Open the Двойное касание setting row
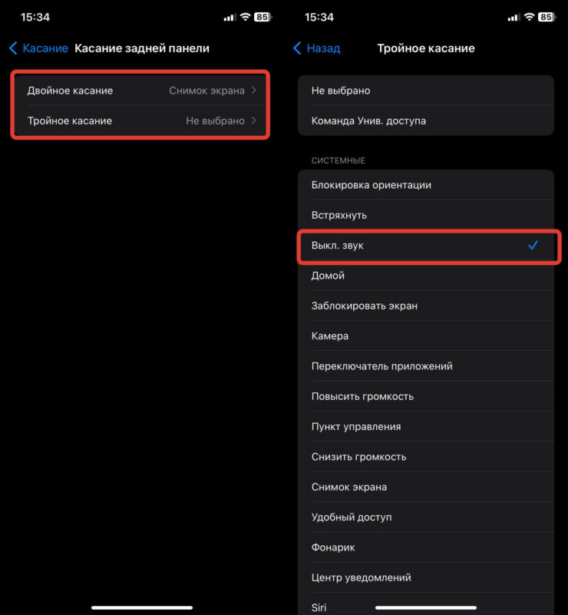Viewport: 568px width, 615px height. [140, 91]
